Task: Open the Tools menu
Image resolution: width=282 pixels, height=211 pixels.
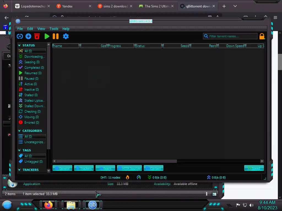Action: (x=54, y=29)
